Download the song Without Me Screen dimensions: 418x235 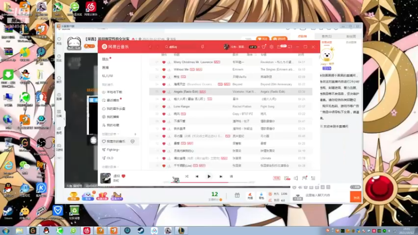point(169,69)
